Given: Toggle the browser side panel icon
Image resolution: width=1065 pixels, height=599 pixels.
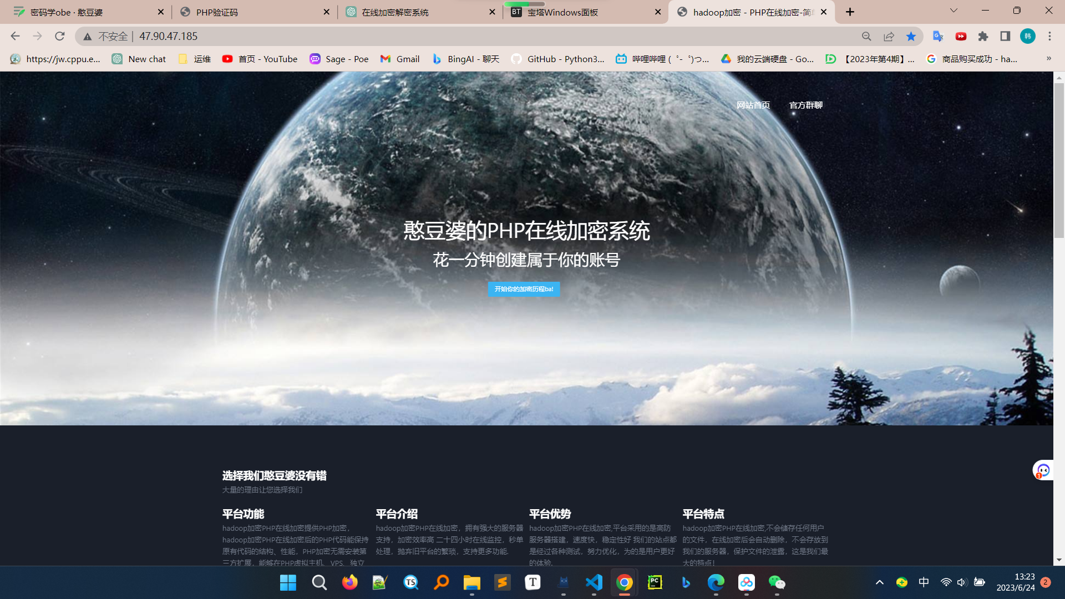Looking at the screenshot, I should click(x=1005, y=36).
